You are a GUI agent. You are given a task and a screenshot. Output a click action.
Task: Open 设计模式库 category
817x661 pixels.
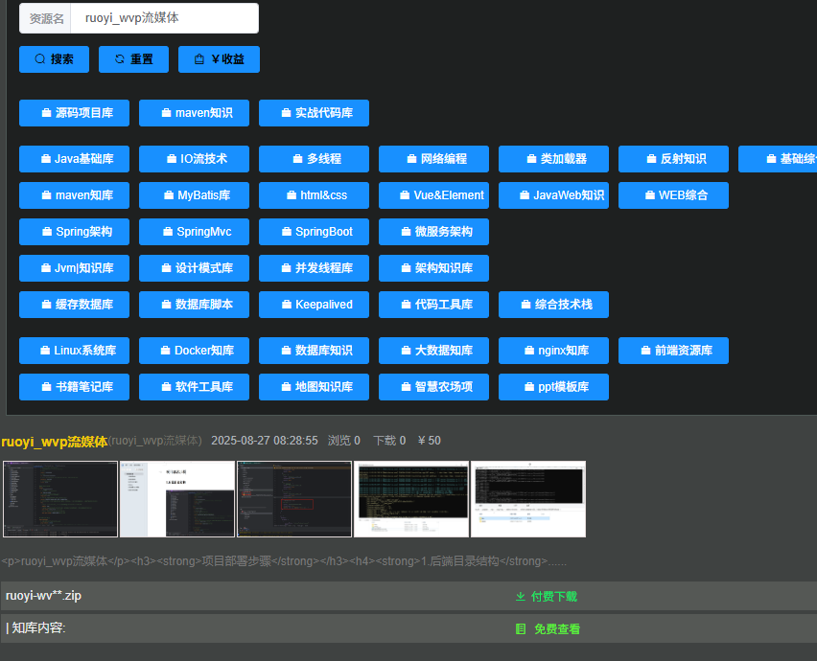pos(194,268)
